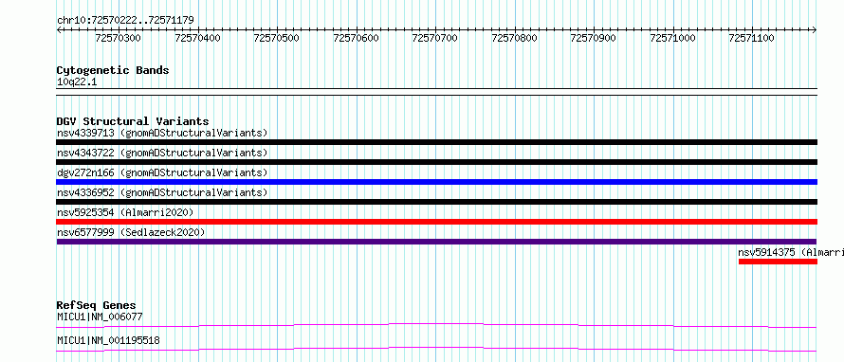This screenshot has height=362, width=844.
Task: Select ruler position 72570900
Action: 593,38
